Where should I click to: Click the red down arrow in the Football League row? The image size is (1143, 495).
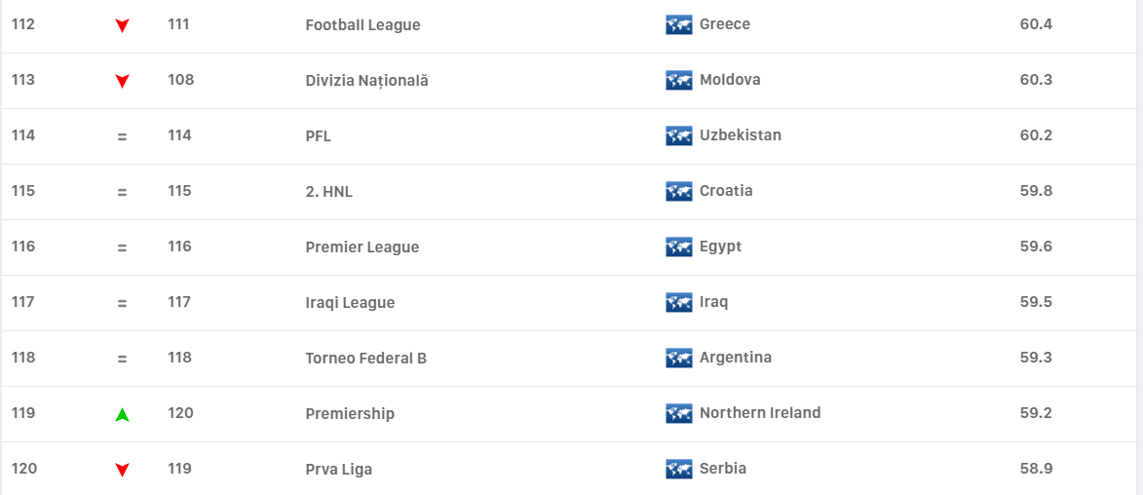[x=122, y=25]
